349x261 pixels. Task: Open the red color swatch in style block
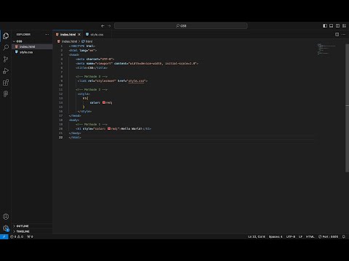coord(104,102)
